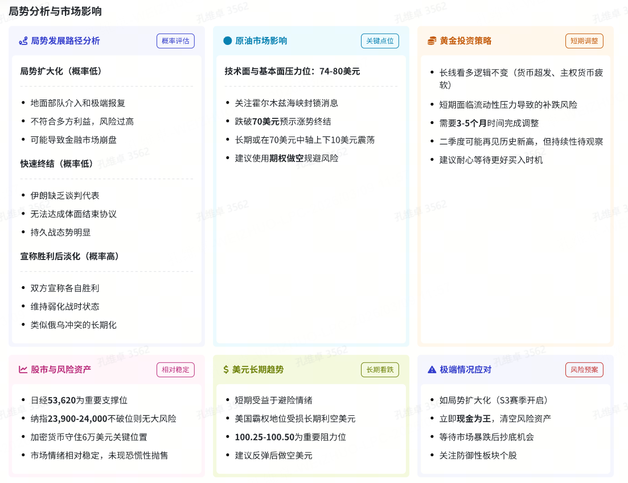
Task: Click the line 技术面与基本面压力位：74-80美元
Action: tap(292, 71)
